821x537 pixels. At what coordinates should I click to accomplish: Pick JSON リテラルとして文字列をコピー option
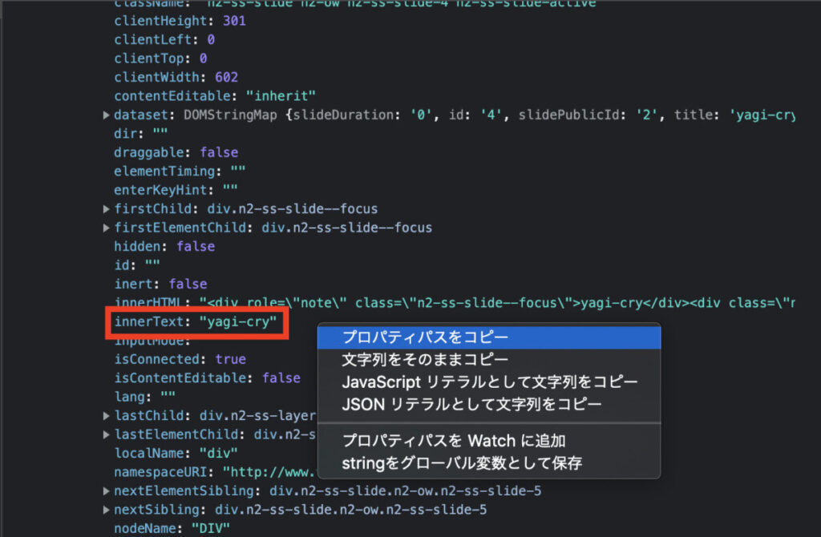pos(471,405)
